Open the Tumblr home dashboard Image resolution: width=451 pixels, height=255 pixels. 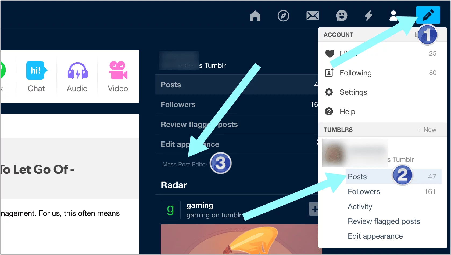click(255, 16)
